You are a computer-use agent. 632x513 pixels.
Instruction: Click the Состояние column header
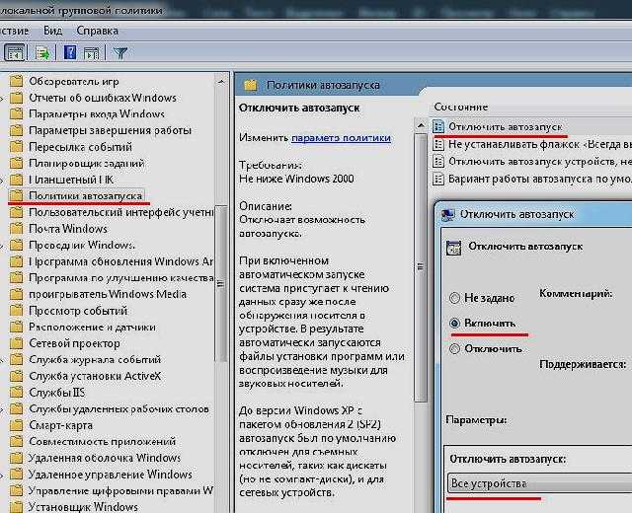pos(461,107)
